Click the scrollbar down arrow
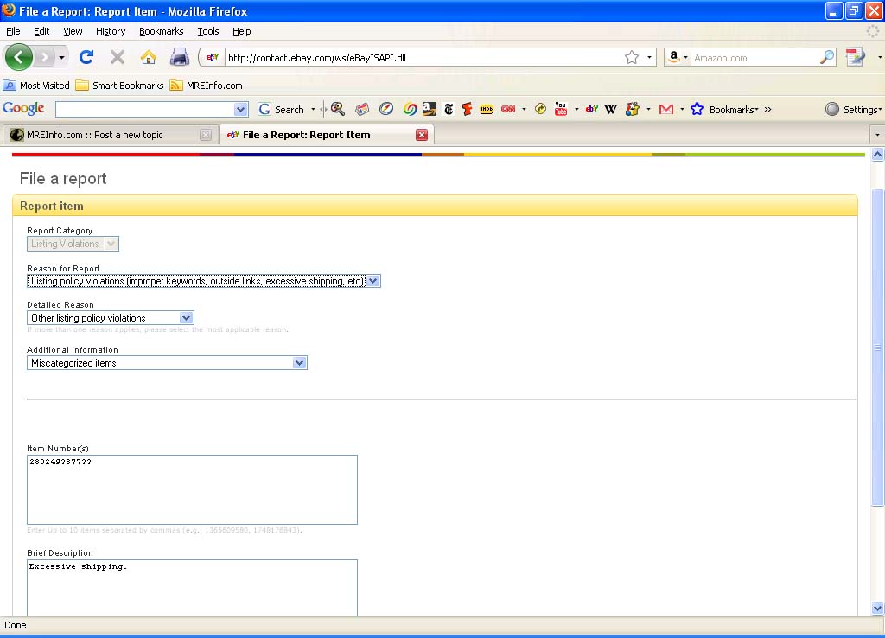This screenshot has height=638, width=885. [878, 608]
